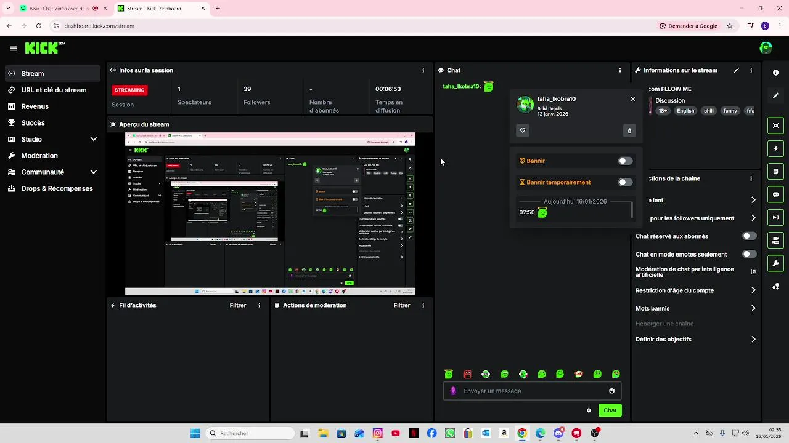Open options menu of Infos sur la session
Image resolution: width=789 pixels, height=443 pixels.
pos(423,70)
